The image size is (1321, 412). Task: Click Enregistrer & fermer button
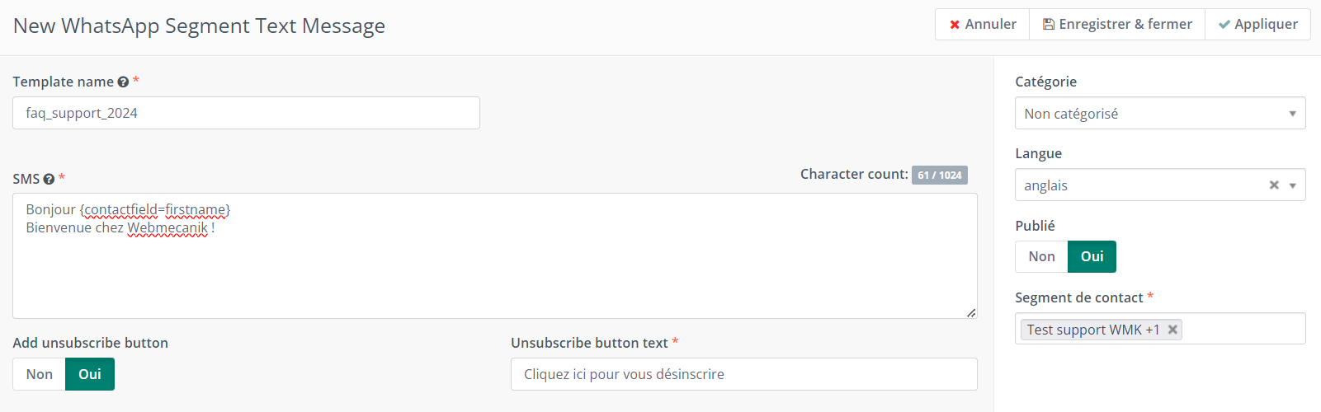[x=1117, y=24]
